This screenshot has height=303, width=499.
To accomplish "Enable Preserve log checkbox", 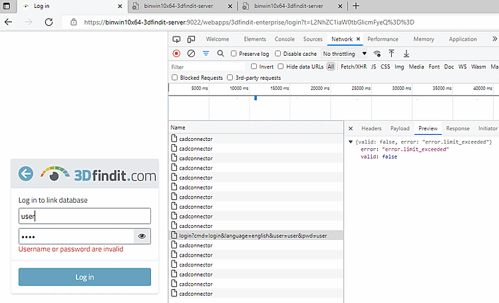I will click(x=234, y=53).
